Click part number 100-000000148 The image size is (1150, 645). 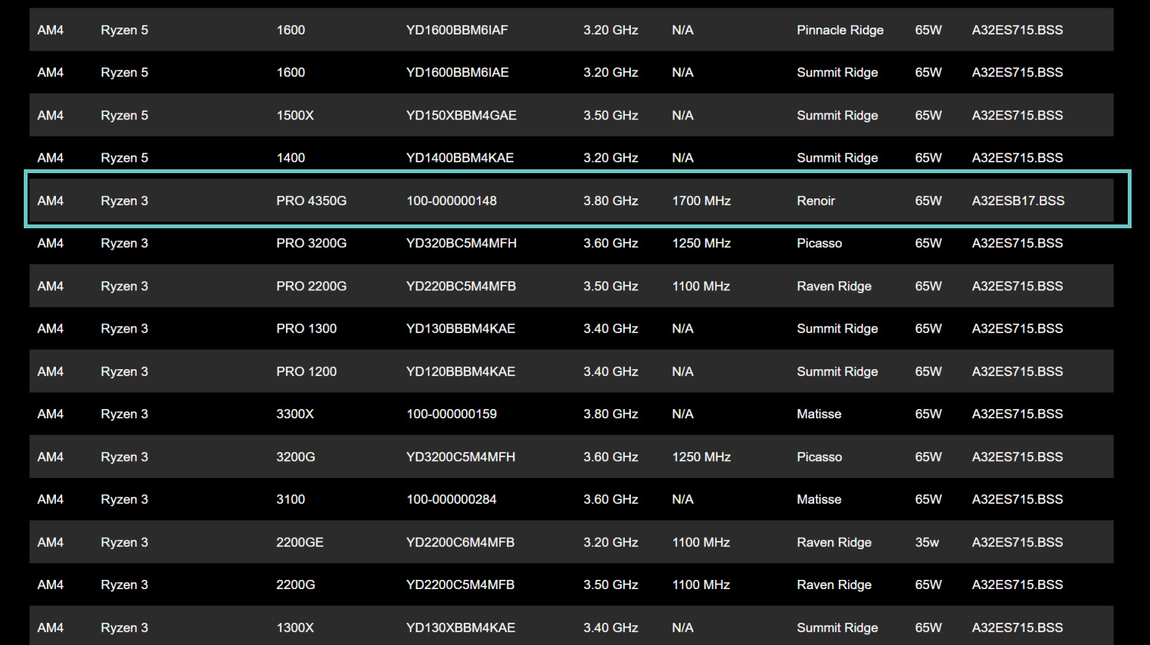[x=452, y=201]
